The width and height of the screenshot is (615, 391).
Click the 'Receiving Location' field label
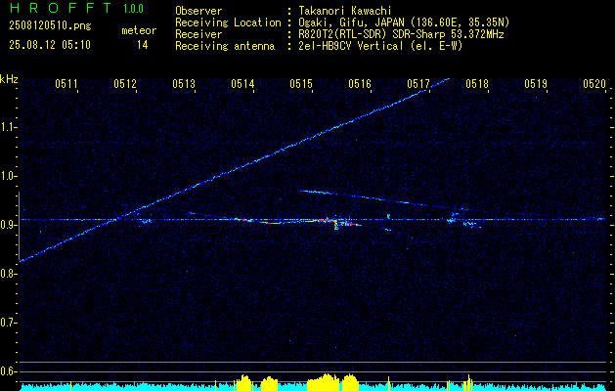(228, 22)
